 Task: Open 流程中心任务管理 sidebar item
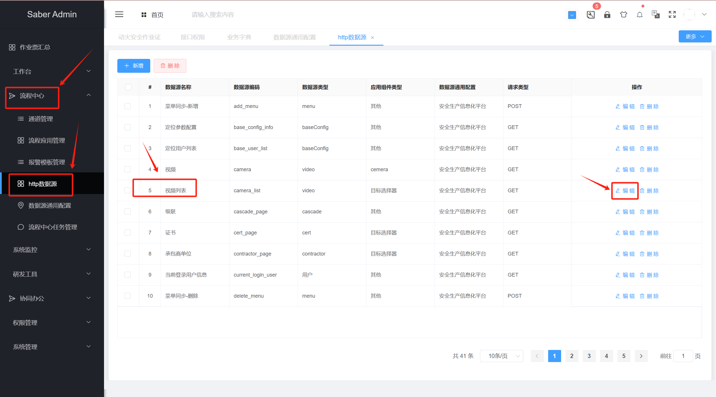pyautogui.click(x=53, y=227)
